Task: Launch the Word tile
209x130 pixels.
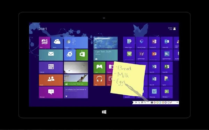Action: pos(154,80)
